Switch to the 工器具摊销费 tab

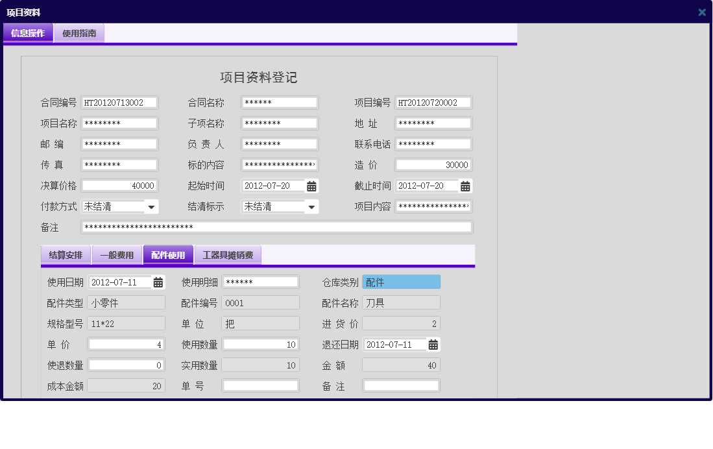(x=228, y=254)
